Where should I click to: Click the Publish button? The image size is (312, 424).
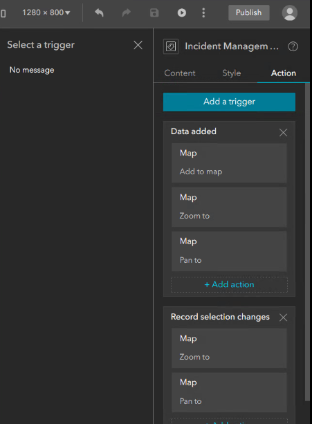249,12
